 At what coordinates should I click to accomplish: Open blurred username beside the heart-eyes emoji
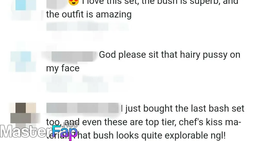[57, 3]
